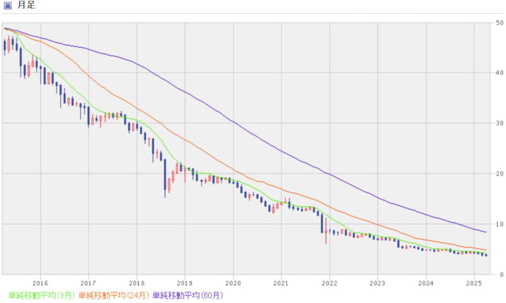Select the 2025 year label on x-axis
Screen dimensions: 506x303
click(x=474, y=282)
